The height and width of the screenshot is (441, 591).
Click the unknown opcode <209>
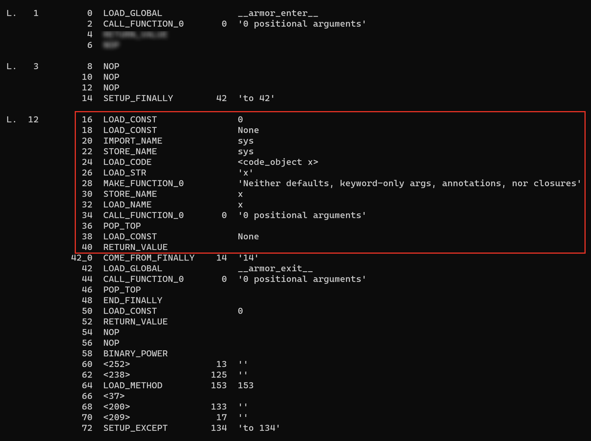pos(117,417)
